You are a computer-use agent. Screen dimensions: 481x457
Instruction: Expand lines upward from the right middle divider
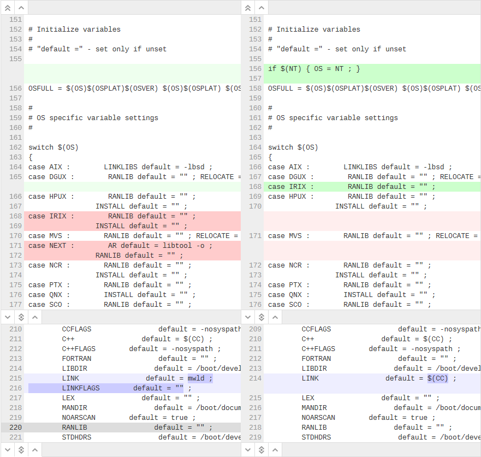point(275,317)
